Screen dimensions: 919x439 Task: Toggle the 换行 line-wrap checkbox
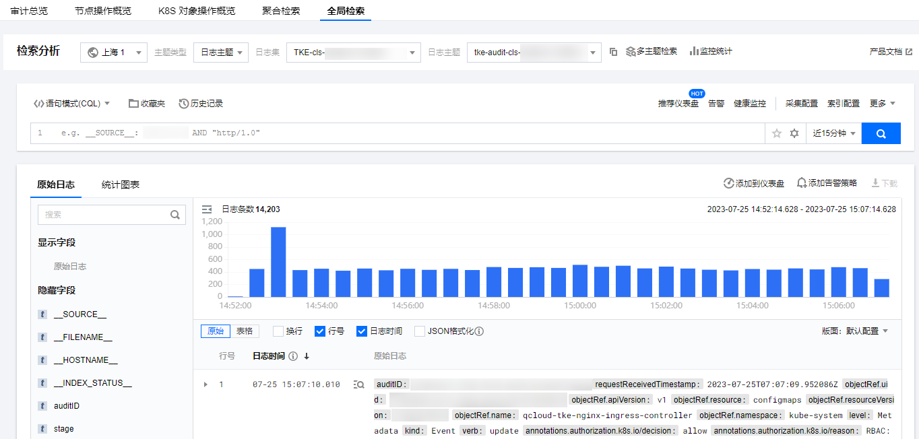coord(278,331)
